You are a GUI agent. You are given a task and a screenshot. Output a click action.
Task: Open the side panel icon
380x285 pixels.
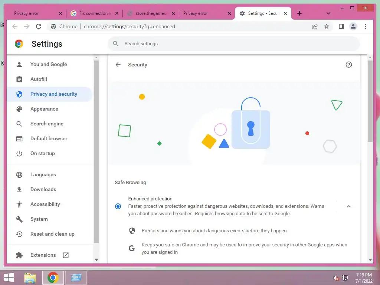tap(341, 26)
